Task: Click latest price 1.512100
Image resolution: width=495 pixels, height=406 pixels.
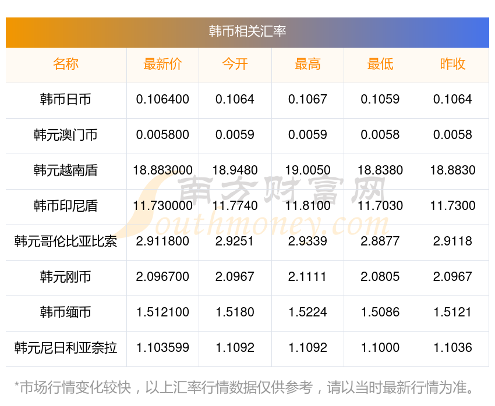Action: [x=162, y=312]
